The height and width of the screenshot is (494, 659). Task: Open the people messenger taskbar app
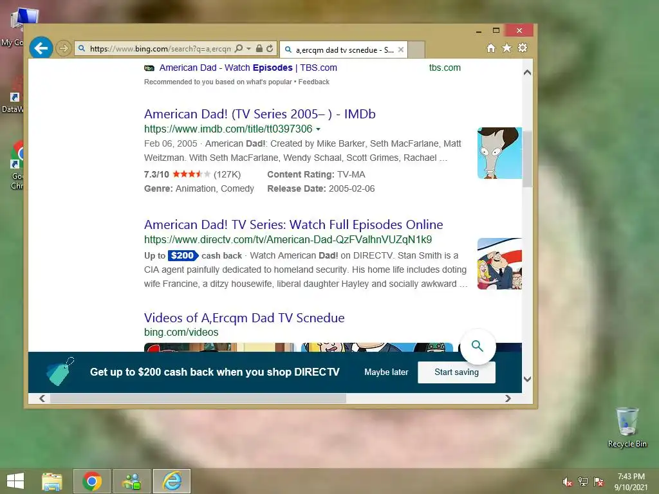pos(131,481)
